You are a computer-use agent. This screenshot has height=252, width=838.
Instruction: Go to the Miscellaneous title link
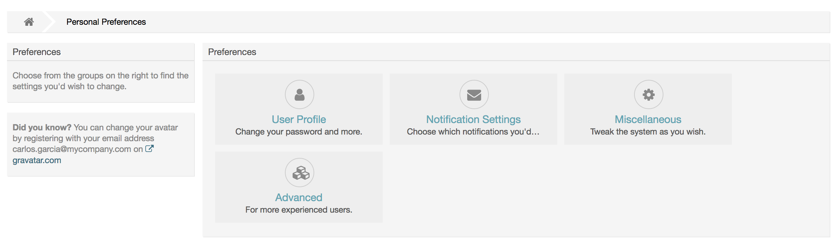(x=648, y=120)
